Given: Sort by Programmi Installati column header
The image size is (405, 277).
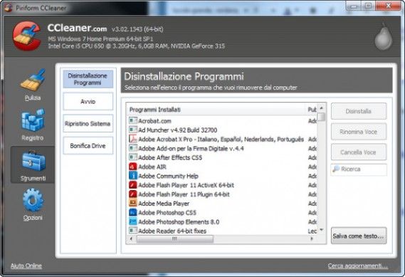Looking at the screenshot, I should point(216,110).
